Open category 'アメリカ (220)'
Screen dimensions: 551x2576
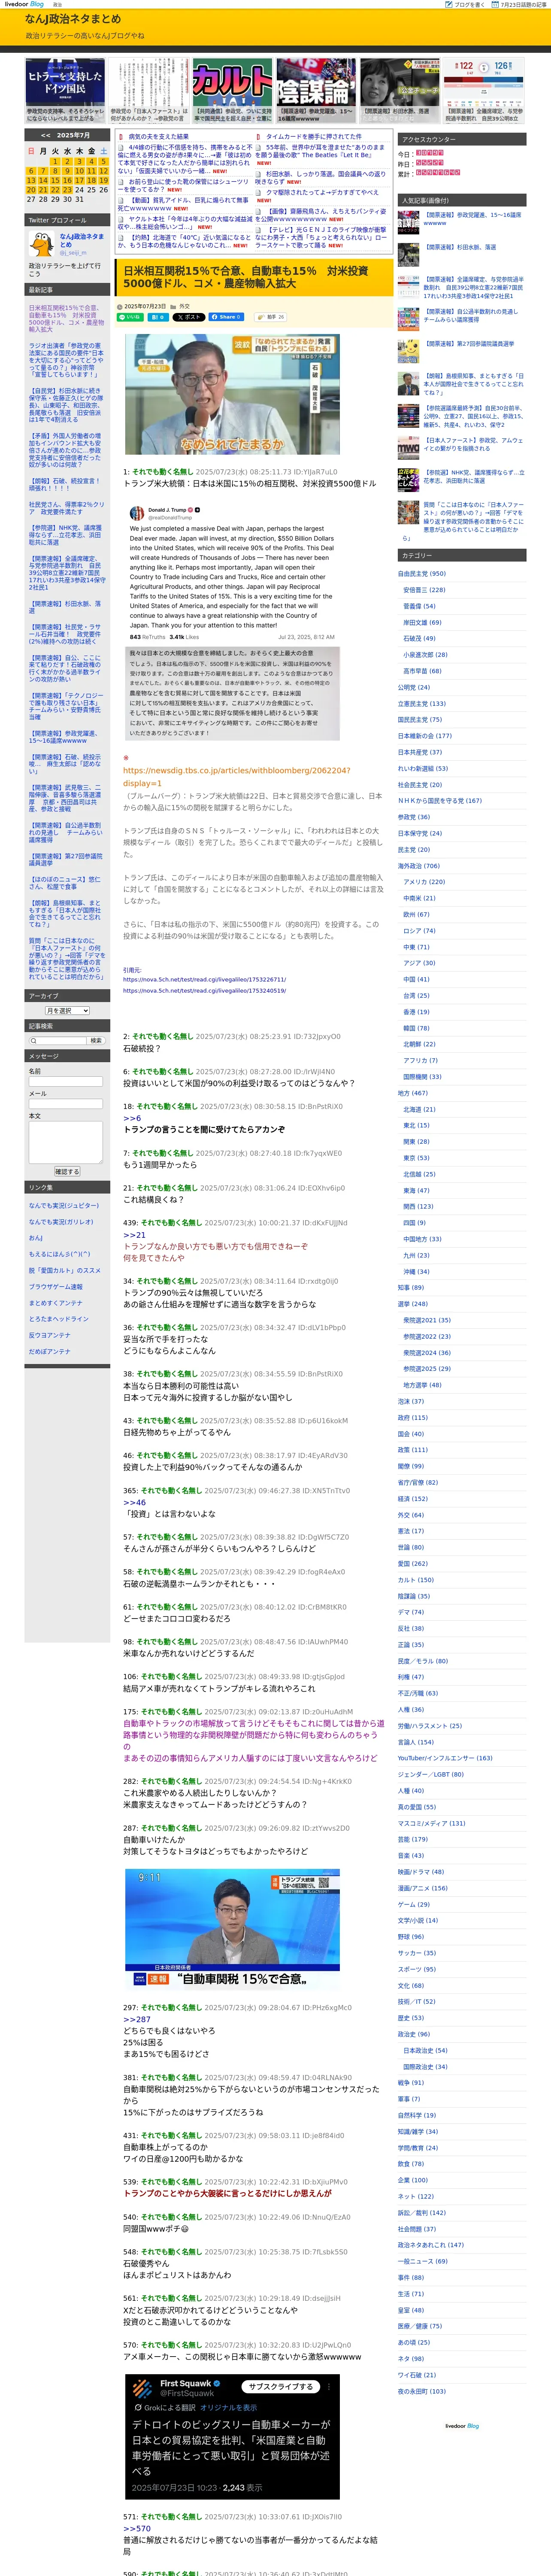[424, 882]
